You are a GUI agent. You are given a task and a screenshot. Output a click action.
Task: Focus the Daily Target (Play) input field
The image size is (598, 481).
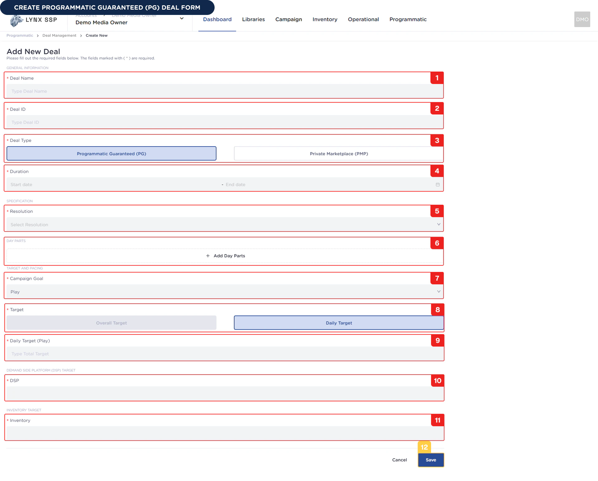pyautogui.click(x=225, y=354)
